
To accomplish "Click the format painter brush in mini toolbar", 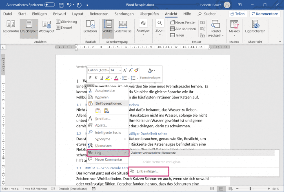I will pos(136,70).
